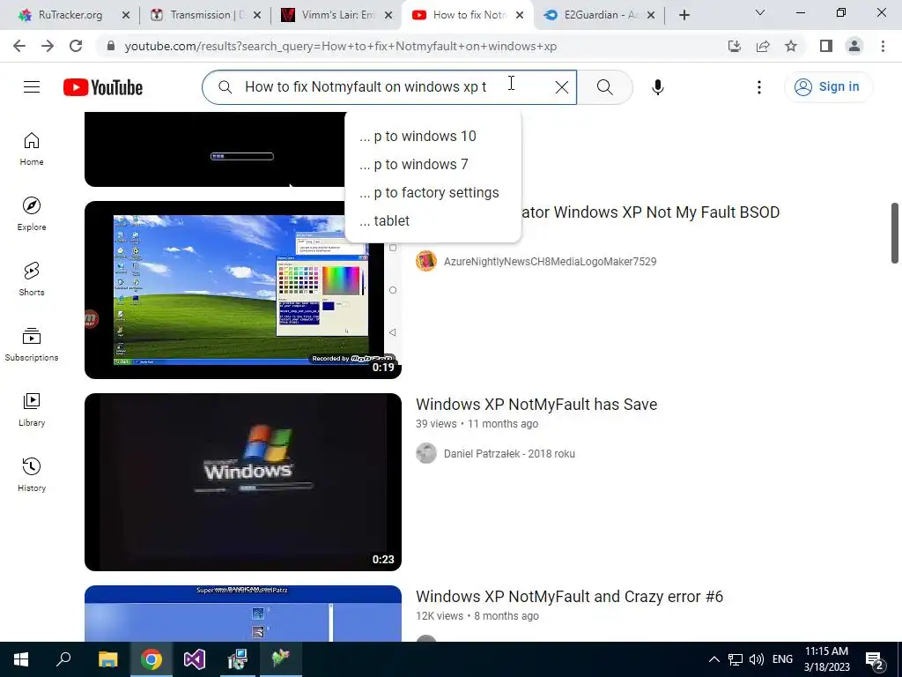Start voice search with the microphone
This screenshot has height=677, width=902.
pyautogui.click(x=657, y=87)
